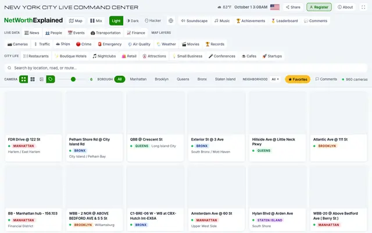Image resolution: width=372 pixels, height=233 pixels.
Task: Toggle the Soundscape audio
Action: point(194,21)
